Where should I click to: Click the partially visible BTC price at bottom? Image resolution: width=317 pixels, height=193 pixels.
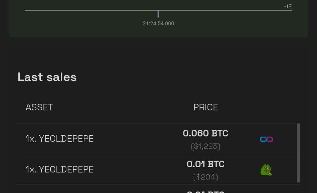[x=205, y=191]
